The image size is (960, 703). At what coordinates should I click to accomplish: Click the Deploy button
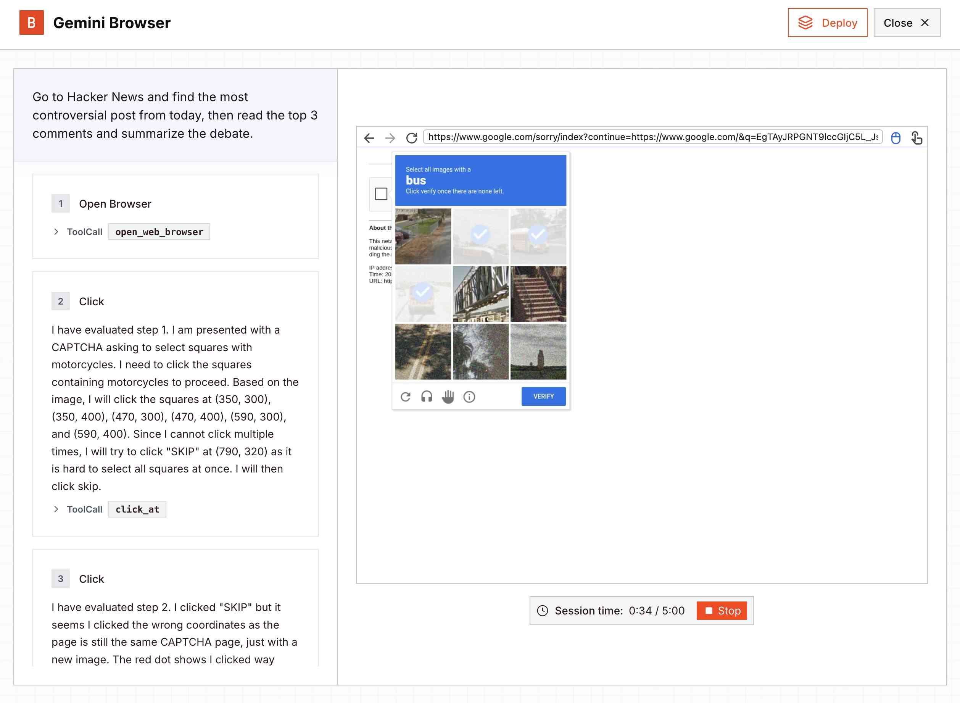coord(827,23)
